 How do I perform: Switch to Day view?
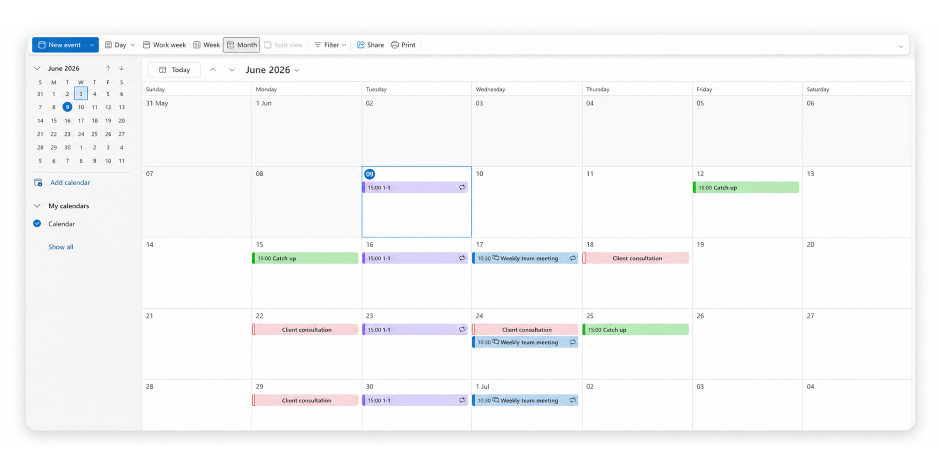115,45
